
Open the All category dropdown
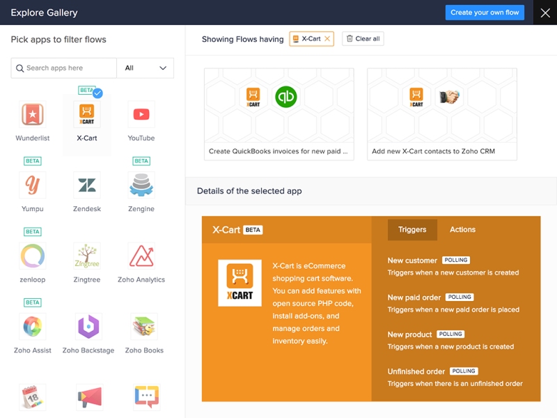(x=146, y=68)
